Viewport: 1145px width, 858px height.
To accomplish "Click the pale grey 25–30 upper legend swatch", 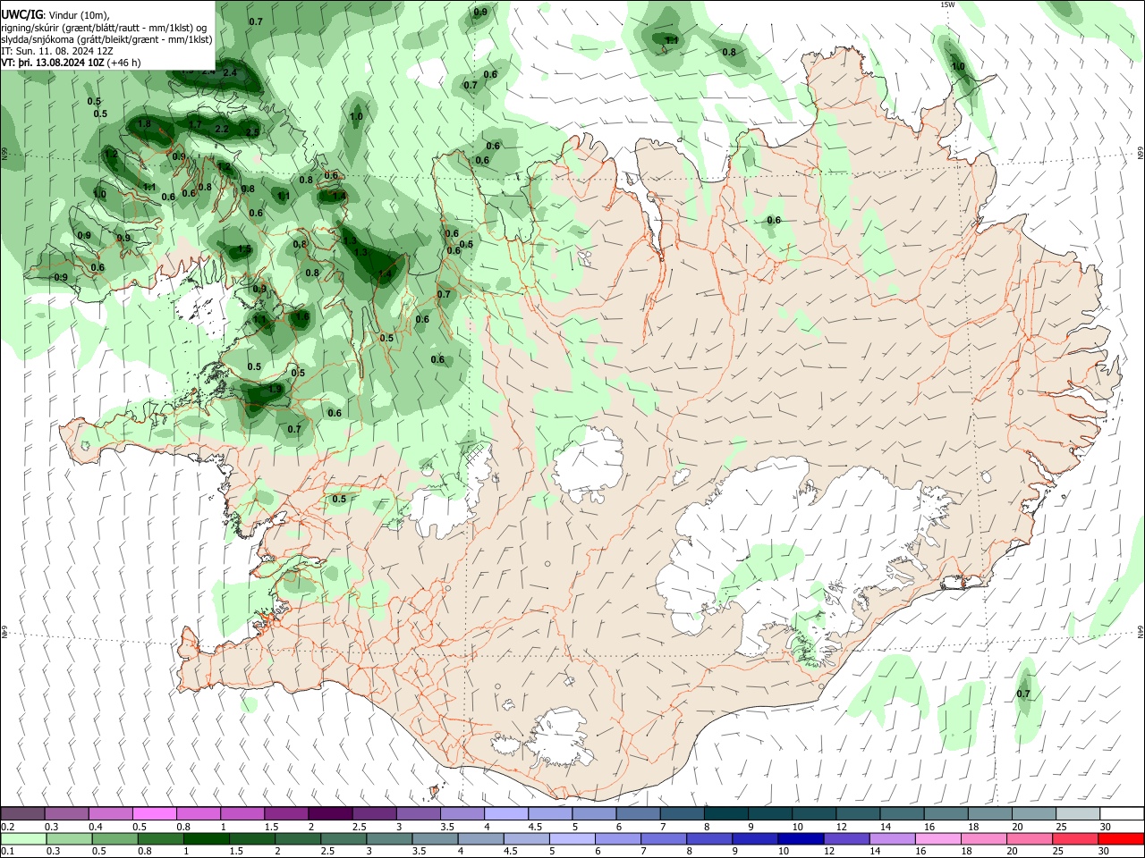I will [1078, 813].
